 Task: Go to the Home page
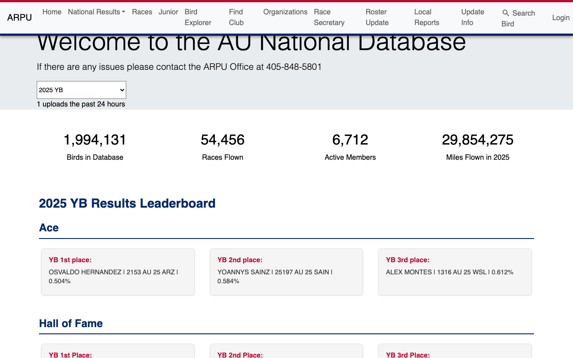[x=52, y=12]
